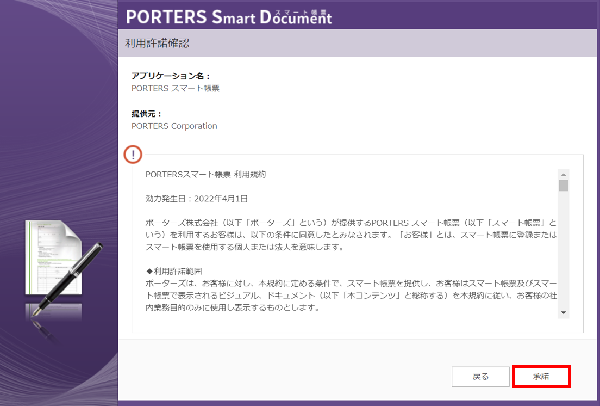Click the 提供元 label
Image resolution: width=600 pixels, height=406 pixels.
pyautogui.click(x=147, y=114)
